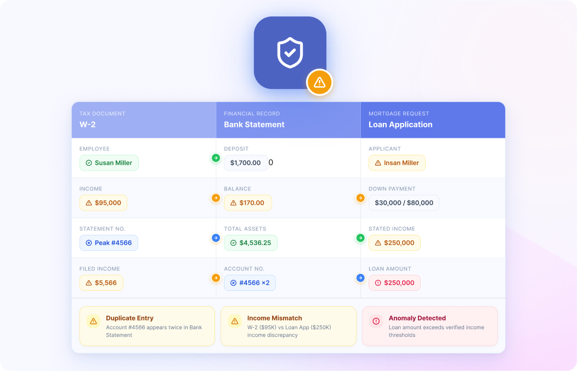
Task: Click the warning icon on Duplicate Entry card
Action: click(x=93, y=321)
